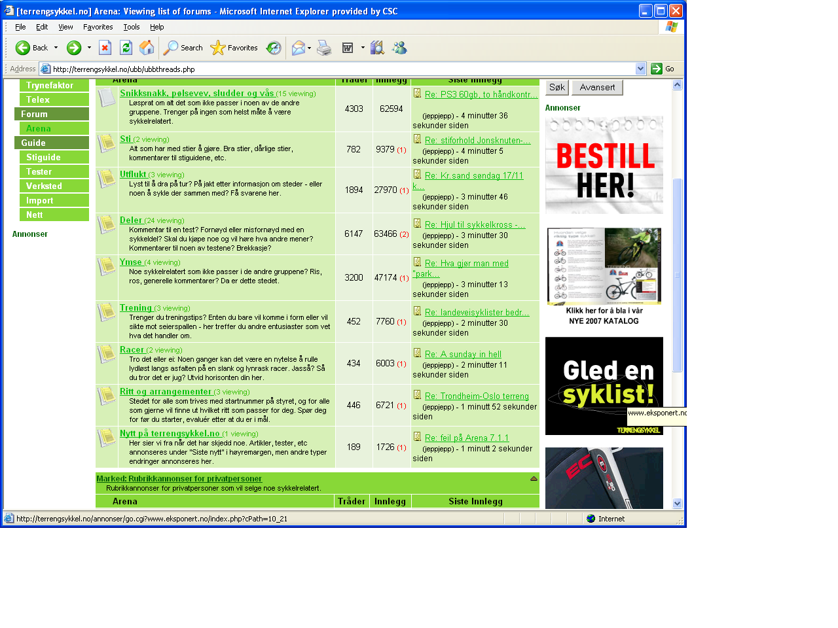Click the Forward arrow icon
The width and height of the screenshot is (838, 628).
coord(74,48)
